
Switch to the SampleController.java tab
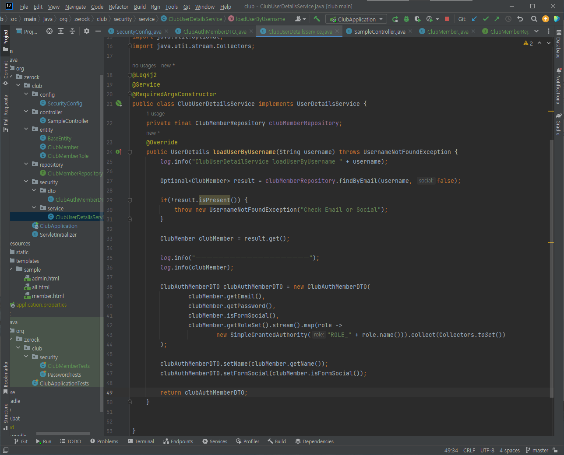point(379,31)
